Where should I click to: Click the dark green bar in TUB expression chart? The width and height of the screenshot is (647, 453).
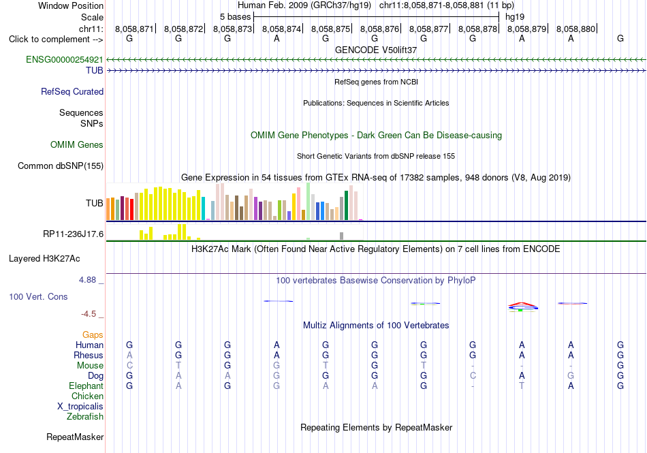pyautogui.click(x=346, y=206)
